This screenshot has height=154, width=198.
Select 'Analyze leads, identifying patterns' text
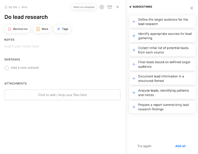(x=164, y=93)
